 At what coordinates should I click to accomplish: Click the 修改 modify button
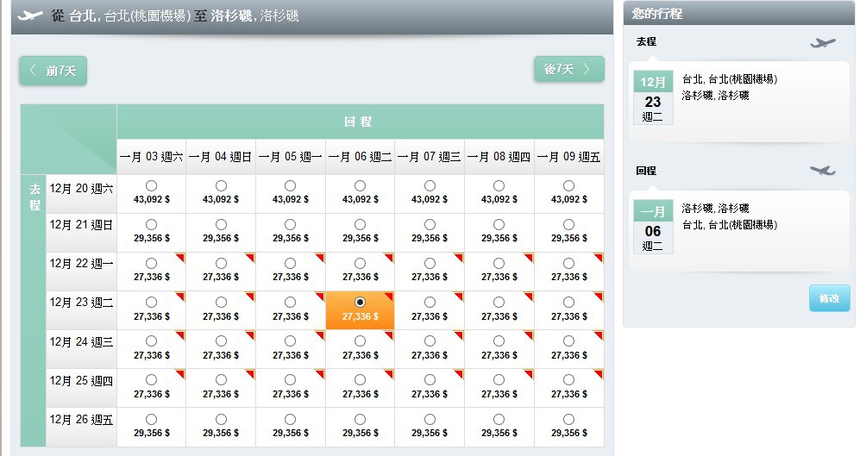(x=829, y=298)
